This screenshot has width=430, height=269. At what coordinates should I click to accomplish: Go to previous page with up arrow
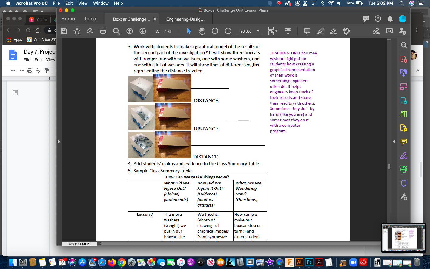point(130,31)
